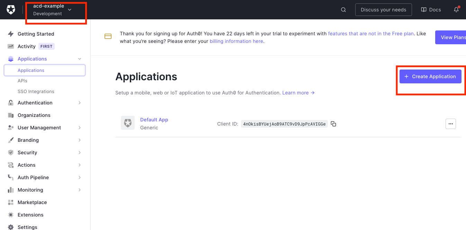The height and width of the screenshot is (230, 466).
Task: Click the Client ID value text
Action: pos(284,124)
